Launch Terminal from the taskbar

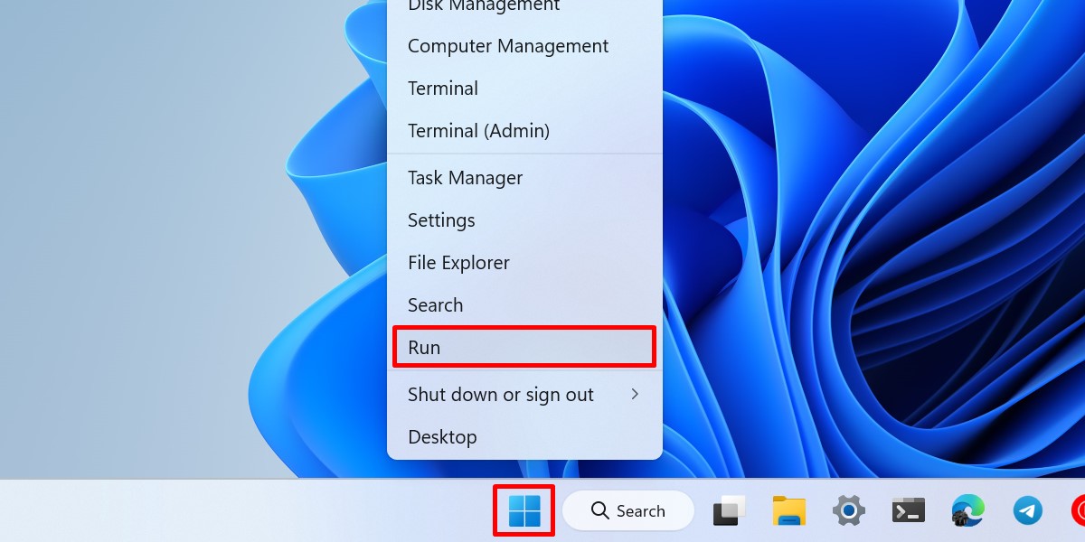[x=908, y=510]
